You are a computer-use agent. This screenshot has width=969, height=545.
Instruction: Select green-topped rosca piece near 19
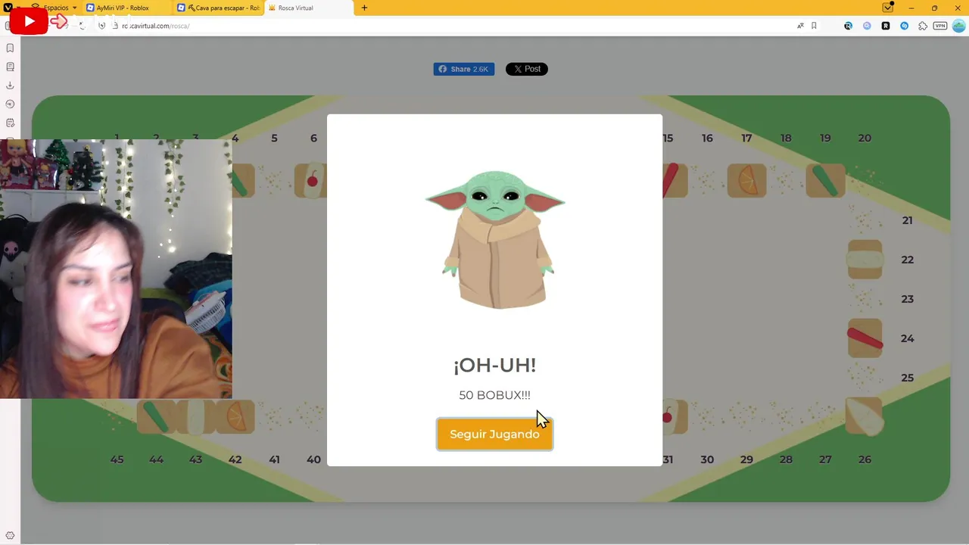[x=825, y=181]
